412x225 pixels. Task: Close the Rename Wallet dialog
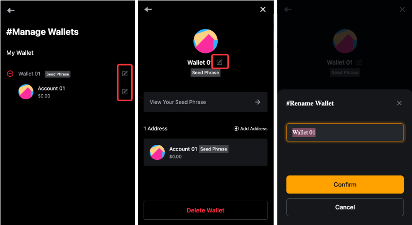tap(399, 103)
